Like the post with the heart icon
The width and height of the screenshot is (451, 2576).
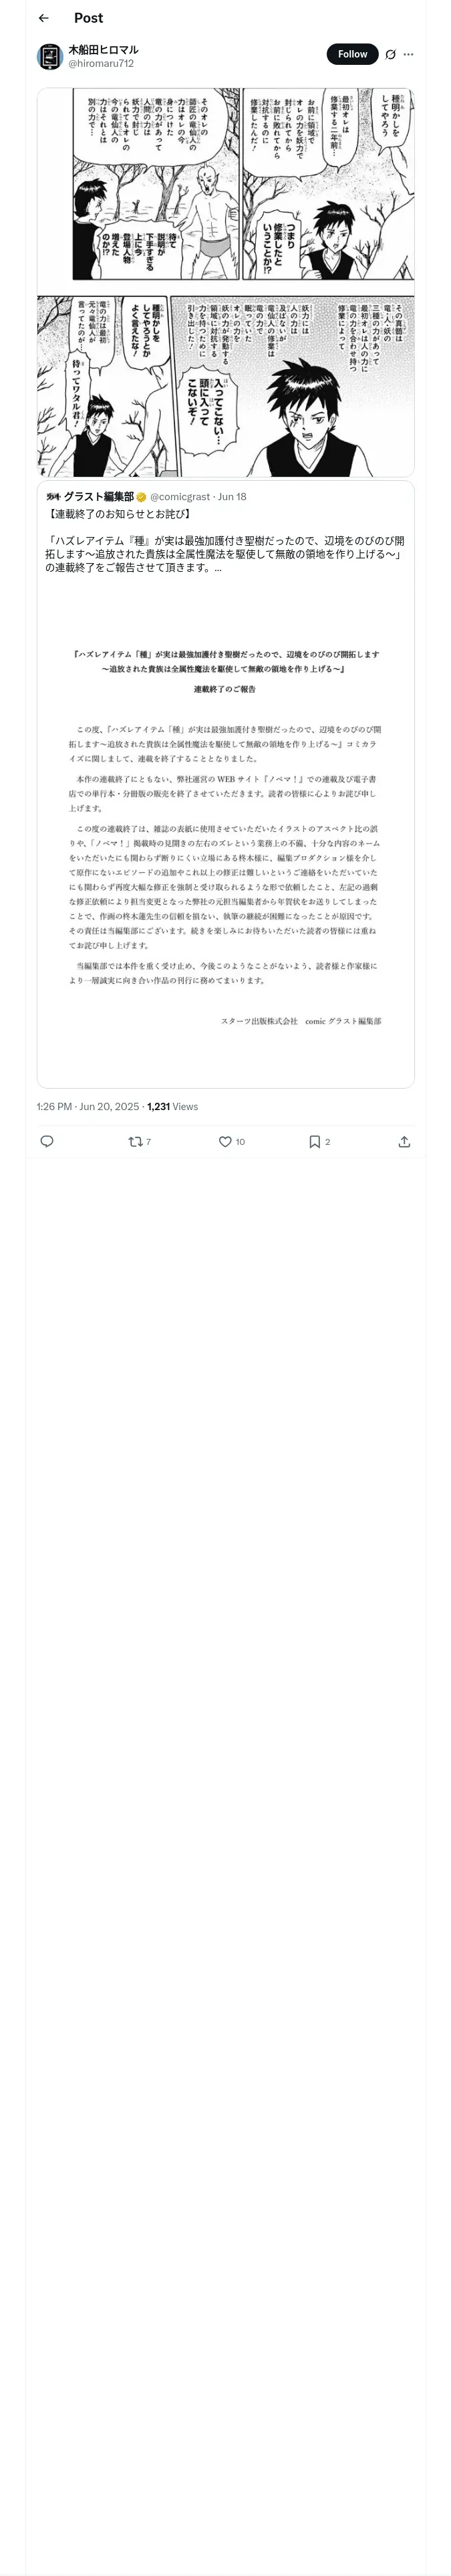pos(225,1141)
